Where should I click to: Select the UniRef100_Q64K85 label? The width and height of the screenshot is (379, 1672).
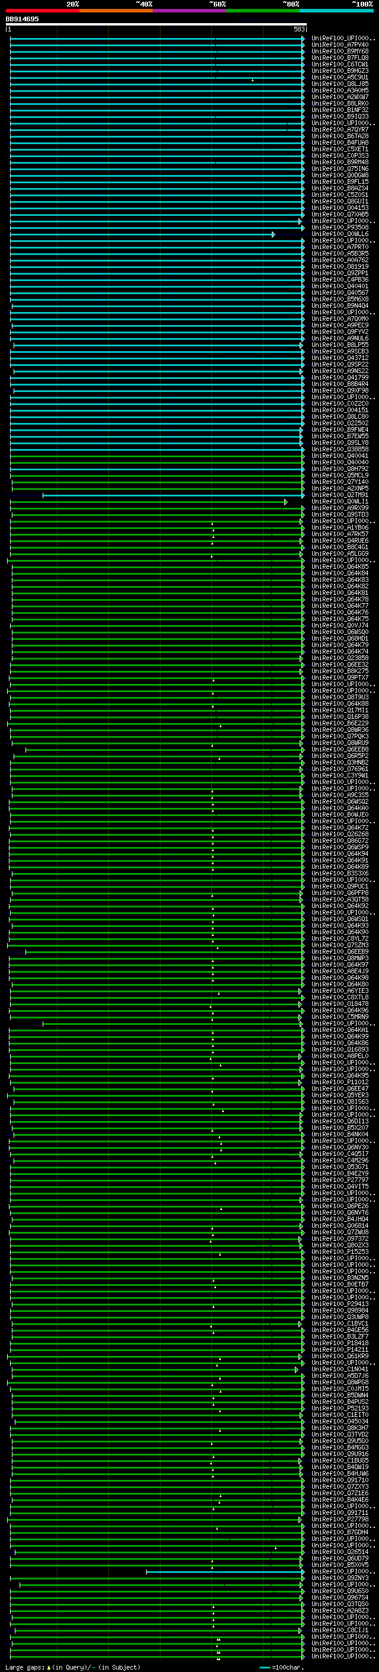[x=340, y=566]
